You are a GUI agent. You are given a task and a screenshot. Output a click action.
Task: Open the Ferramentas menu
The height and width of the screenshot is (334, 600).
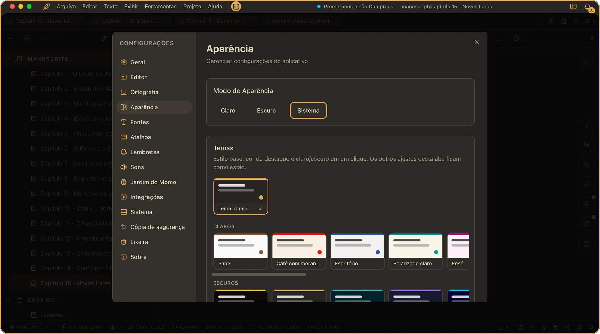click(x=160, y=7)
